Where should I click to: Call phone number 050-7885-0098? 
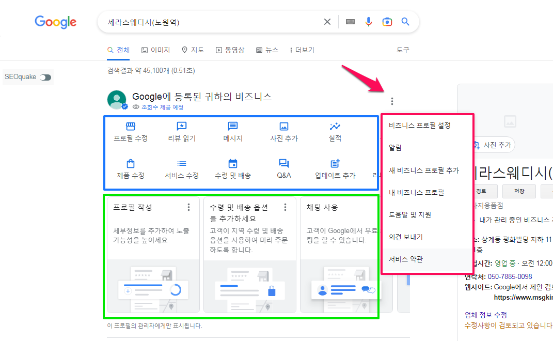(510, 276)
